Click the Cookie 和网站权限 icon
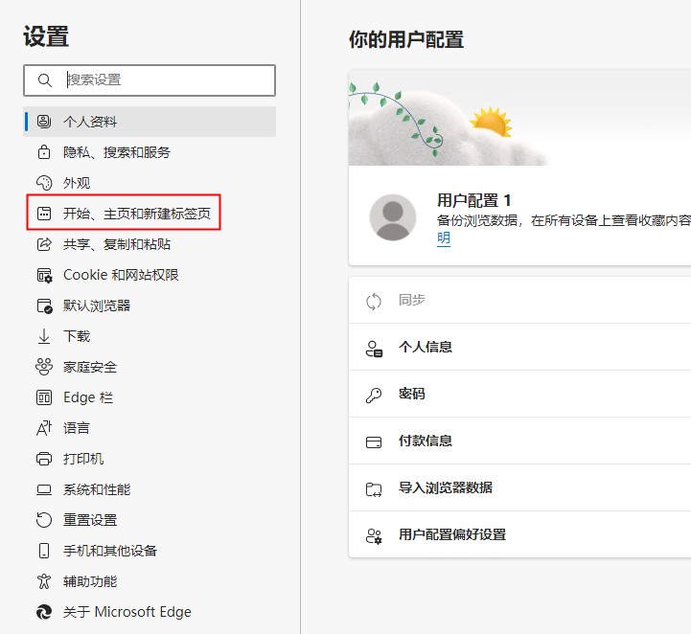 point(44,275)
